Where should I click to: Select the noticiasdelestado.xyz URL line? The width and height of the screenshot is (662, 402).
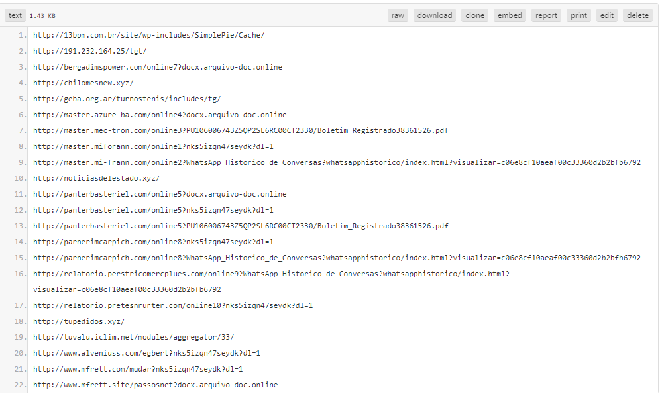click(96, 178)
